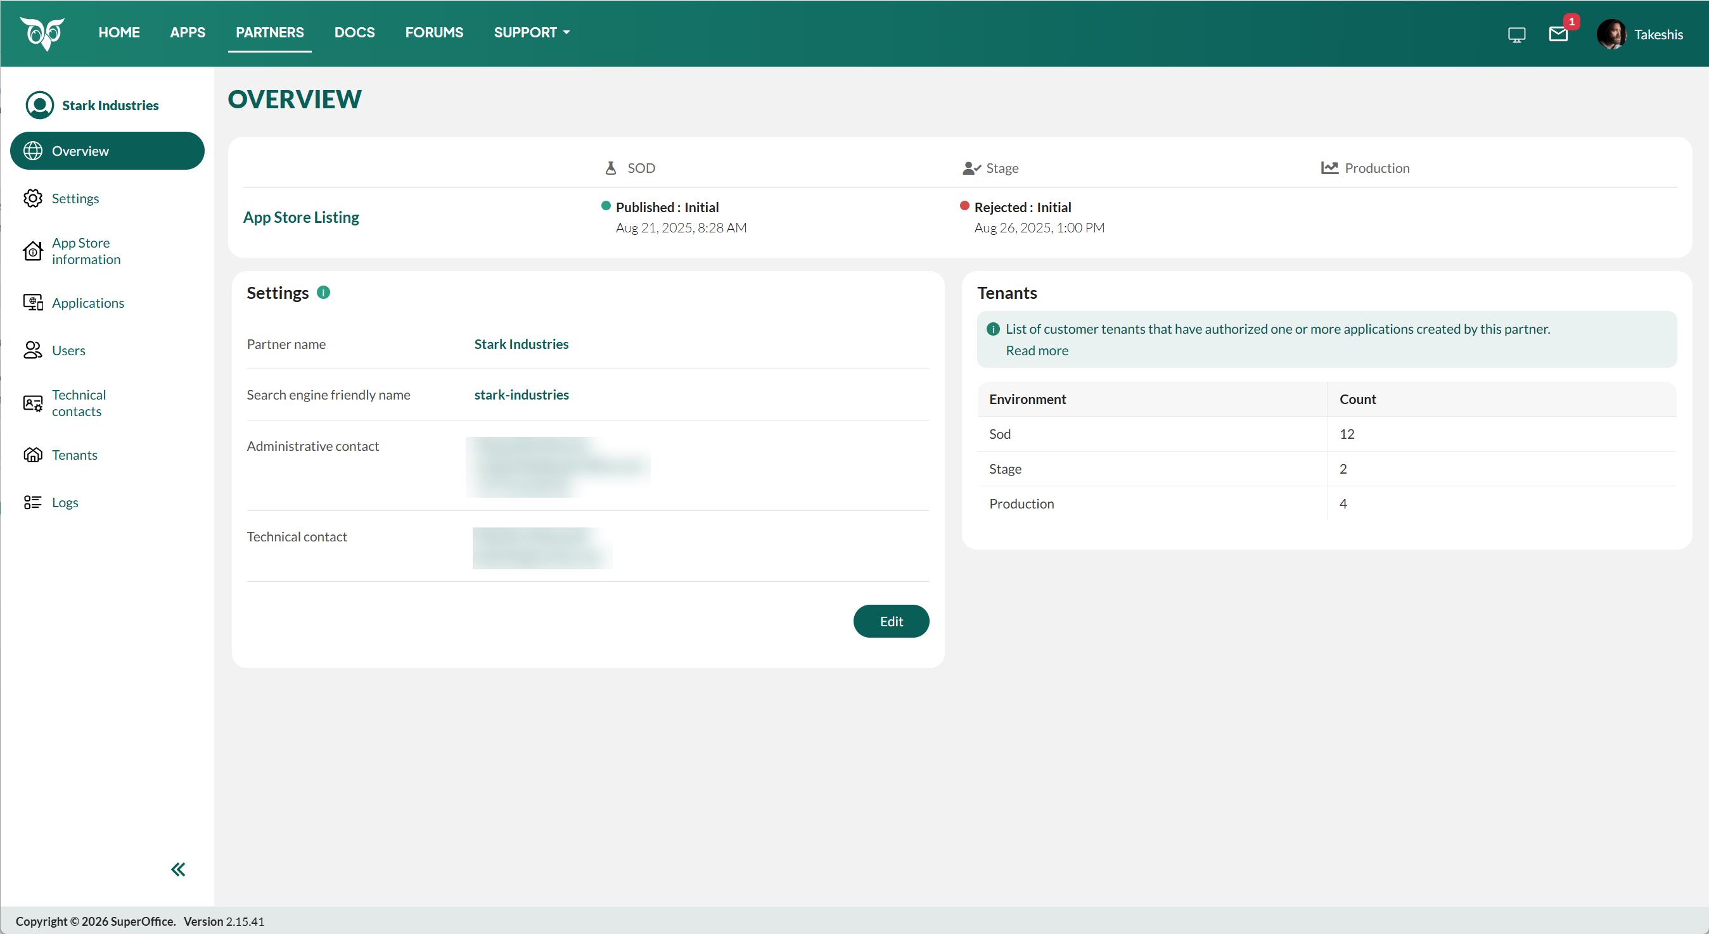Click the Rejected : Initial status text
1709x934 pixels.
(1023, 207)
